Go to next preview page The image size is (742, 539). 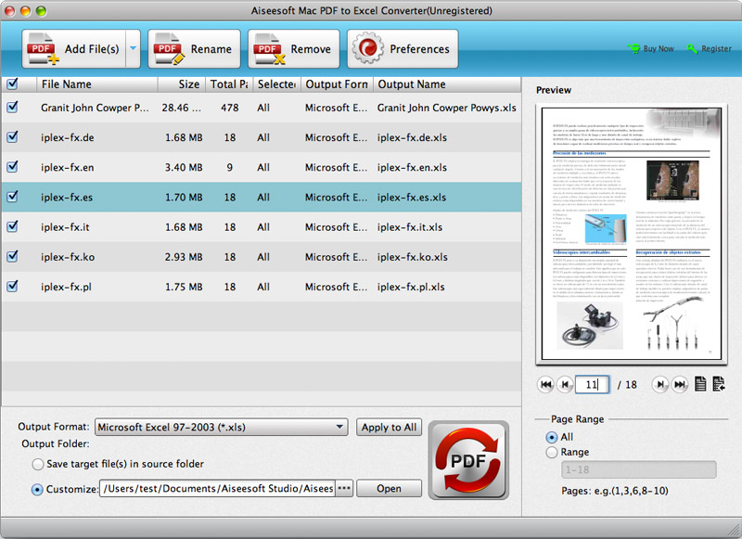pos(660,384)
